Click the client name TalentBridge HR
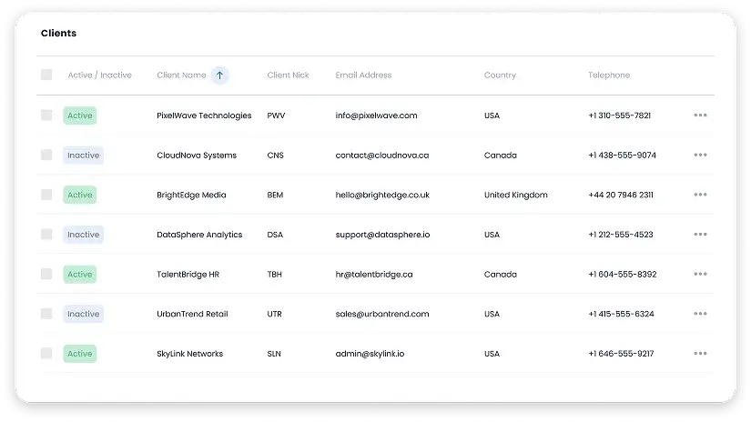 [188, 274]
